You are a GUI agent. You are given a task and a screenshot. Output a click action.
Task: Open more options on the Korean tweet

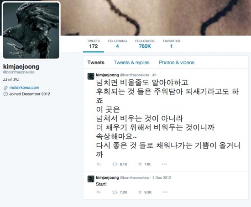164,164
